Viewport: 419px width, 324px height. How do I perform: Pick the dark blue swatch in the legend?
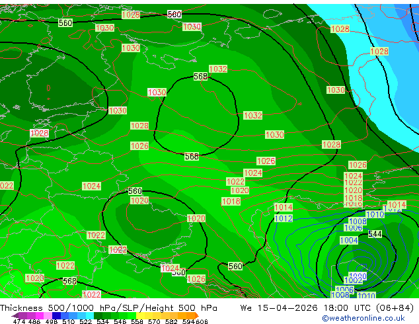pos(56,315)
